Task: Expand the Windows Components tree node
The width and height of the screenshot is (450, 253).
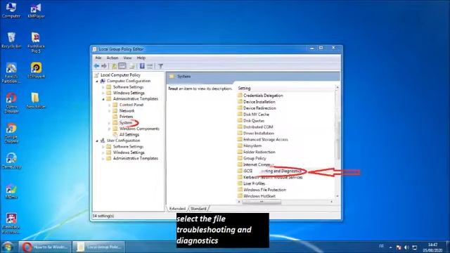Action: (x=110, y=129)
